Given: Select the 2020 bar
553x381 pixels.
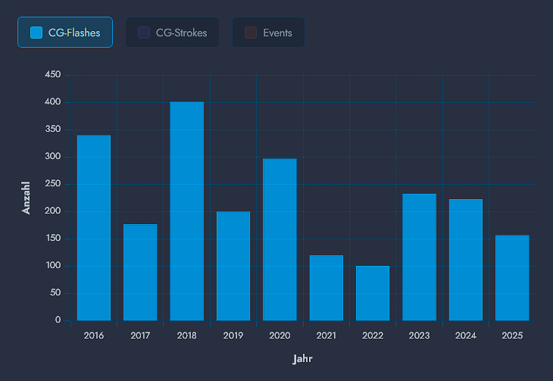Looking at the screenshot, I should (280, 239).
